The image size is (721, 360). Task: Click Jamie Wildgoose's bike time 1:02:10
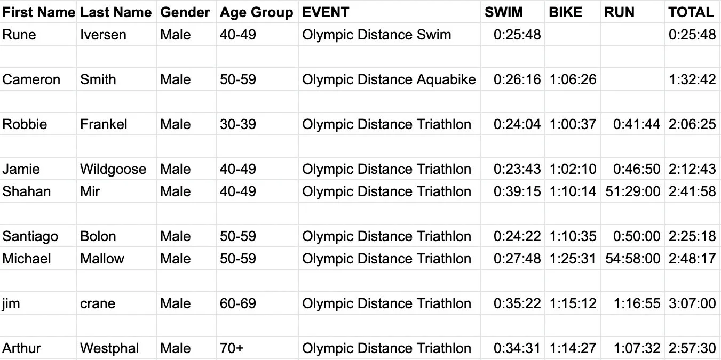point(572,170)
